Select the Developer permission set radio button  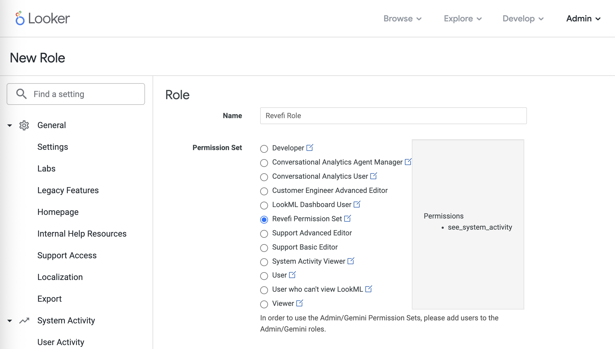coord(264,149)
